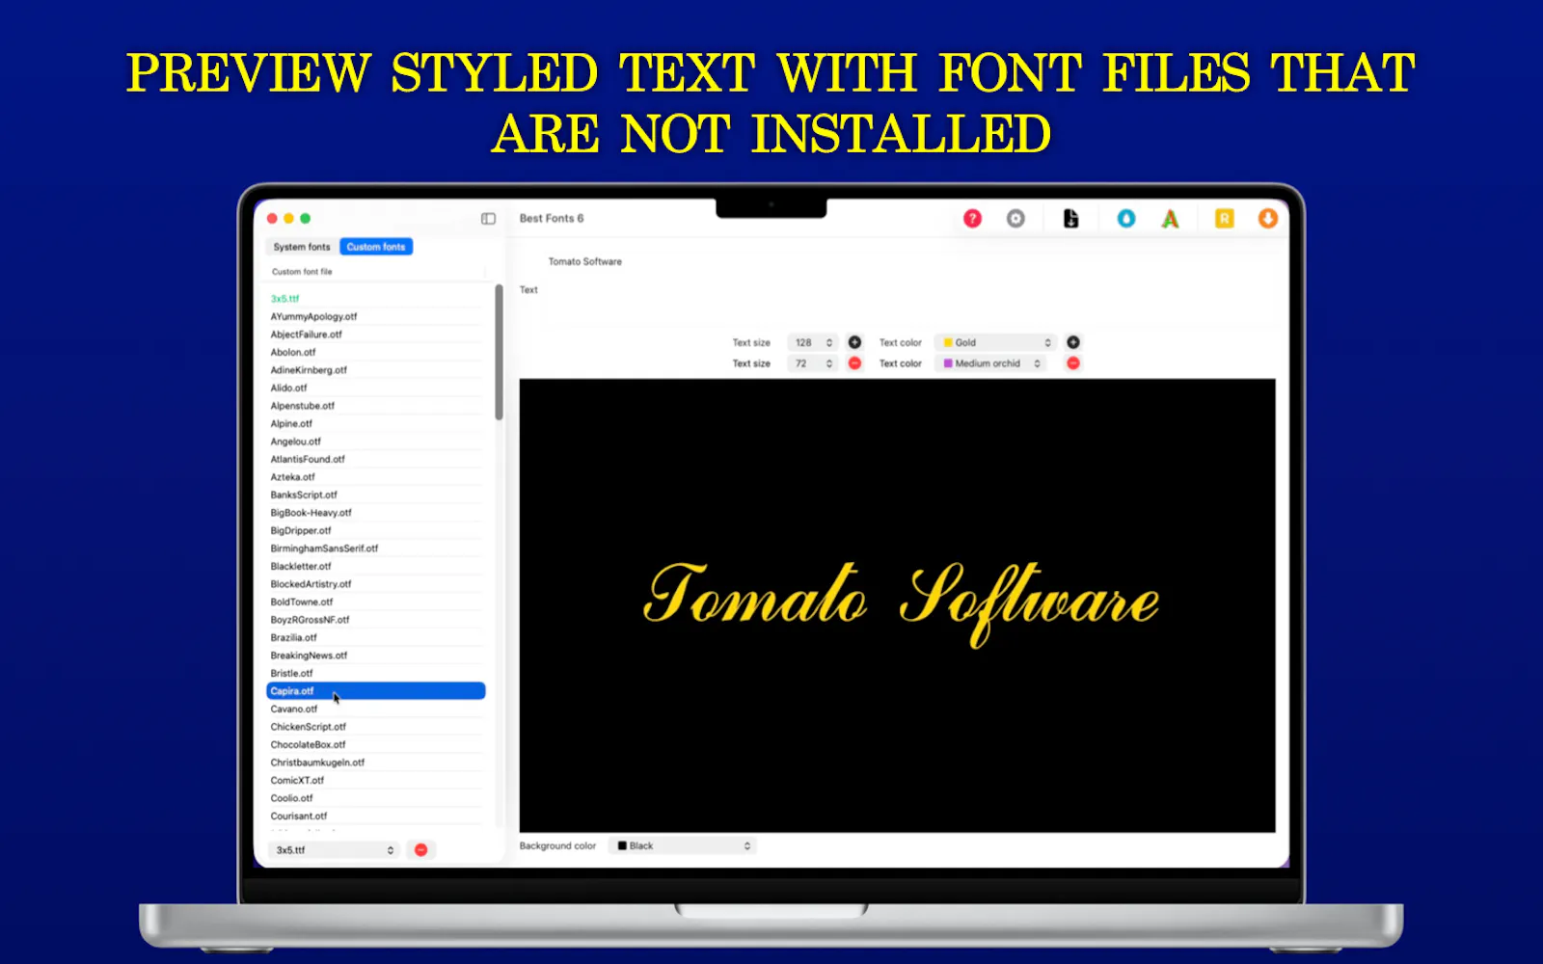This screenshot has width=1543, height=964.
Task: Click the Tomato Software preview canvas
Action: 897,605
